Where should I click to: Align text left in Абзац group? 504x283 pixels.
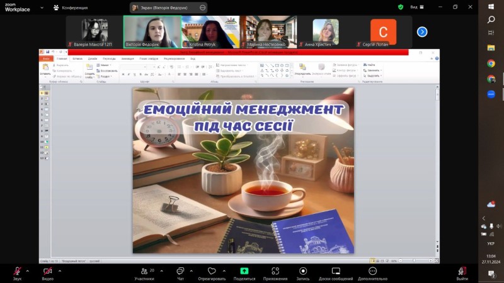[179, 74]
